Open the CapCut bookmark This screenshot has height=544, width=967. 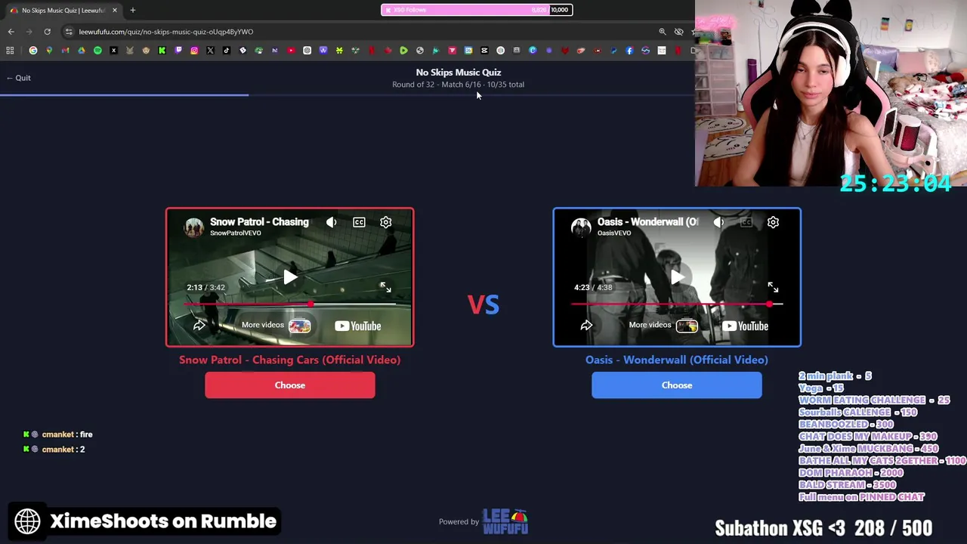tap(484, 51)
